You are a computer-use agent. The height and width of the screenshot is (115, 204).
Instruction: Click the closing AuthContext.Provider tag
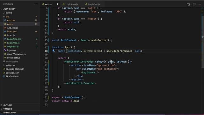tap(80, 83)
